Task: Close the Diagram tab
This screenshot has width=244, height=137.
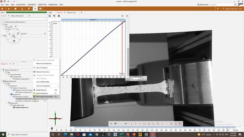Action: (64, 13)
